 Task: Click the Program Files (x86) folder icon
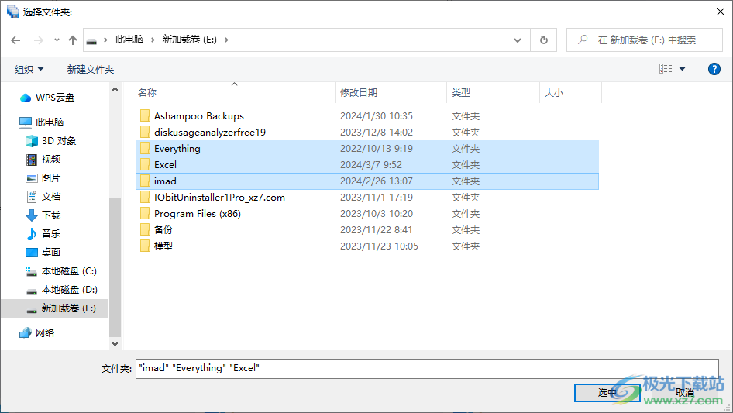pyautogui.click(x=145, y=213)
